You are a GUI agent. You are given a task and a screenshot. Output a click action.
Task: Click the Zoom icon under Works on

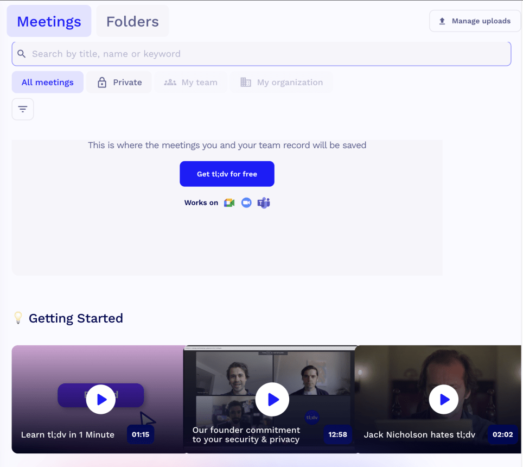pyautogui.click(x=246, y=203)
